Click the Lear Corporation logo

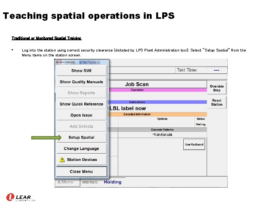21,197
